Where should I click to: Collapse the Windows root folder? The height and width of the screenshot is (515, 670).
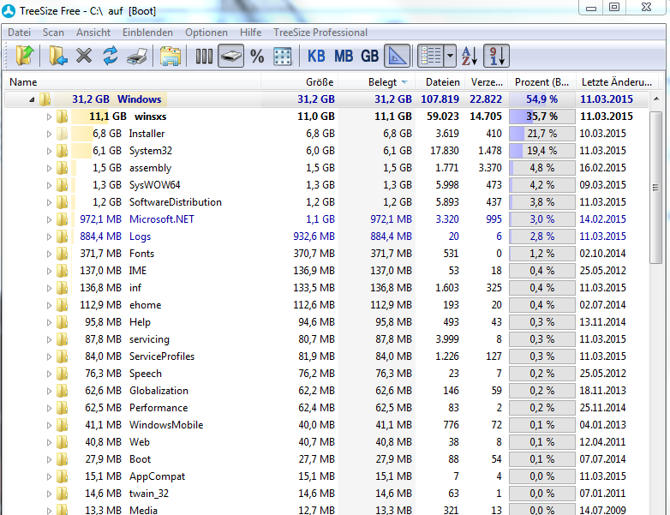[x=32, y=99]
